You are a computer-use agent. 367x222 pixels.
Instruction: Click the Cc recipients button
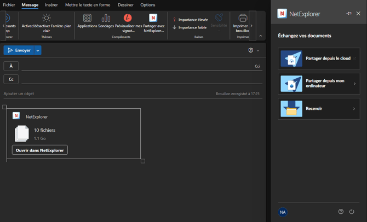point(11,79)
